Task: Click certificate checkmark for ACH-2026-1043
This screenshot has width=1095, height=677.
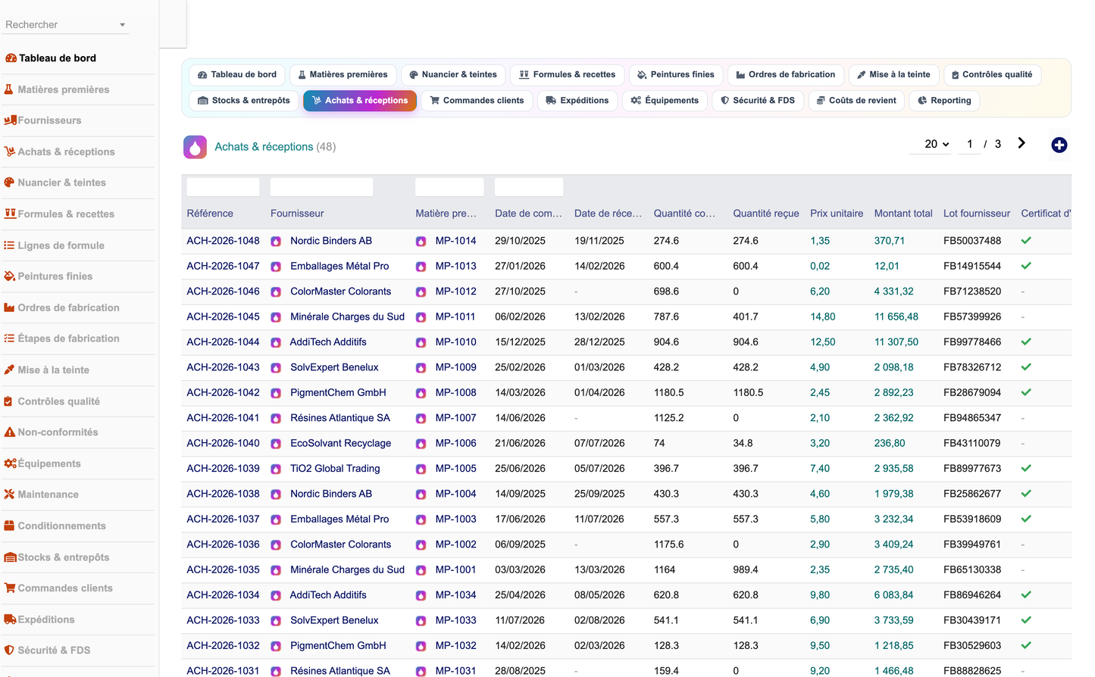Action: [x=1025, y=367]
